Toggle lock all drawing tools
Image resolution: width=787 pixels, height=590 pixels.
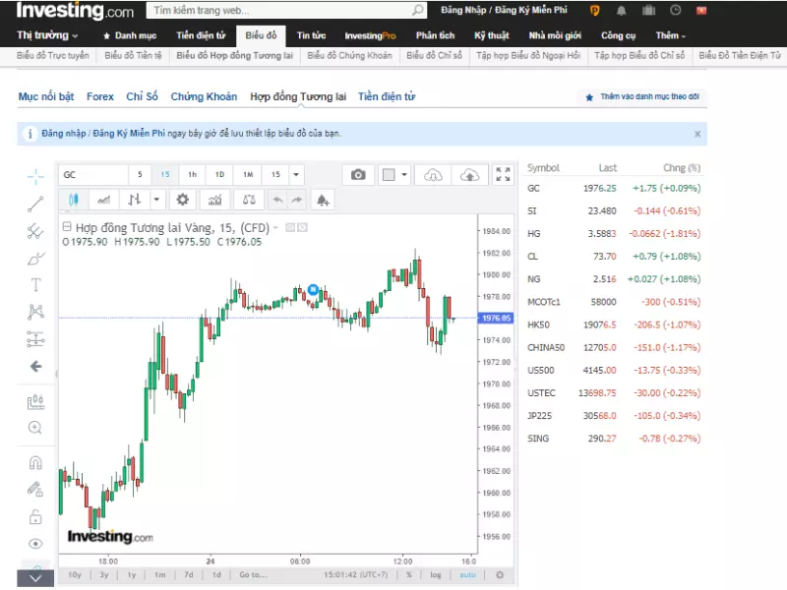tap(35, 517)
